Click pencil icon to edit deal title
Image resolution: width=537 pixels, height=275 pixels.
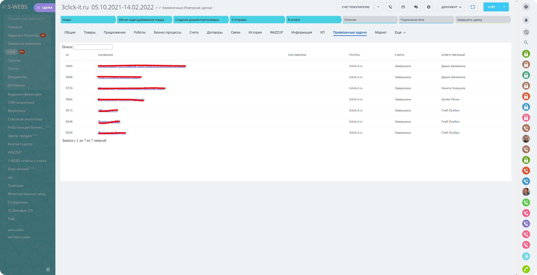157,8
